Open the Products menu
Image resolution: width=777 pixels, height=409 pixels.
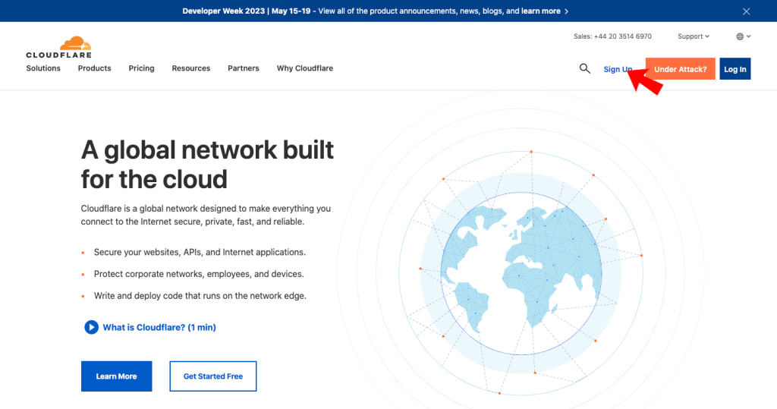coord(95,68)
